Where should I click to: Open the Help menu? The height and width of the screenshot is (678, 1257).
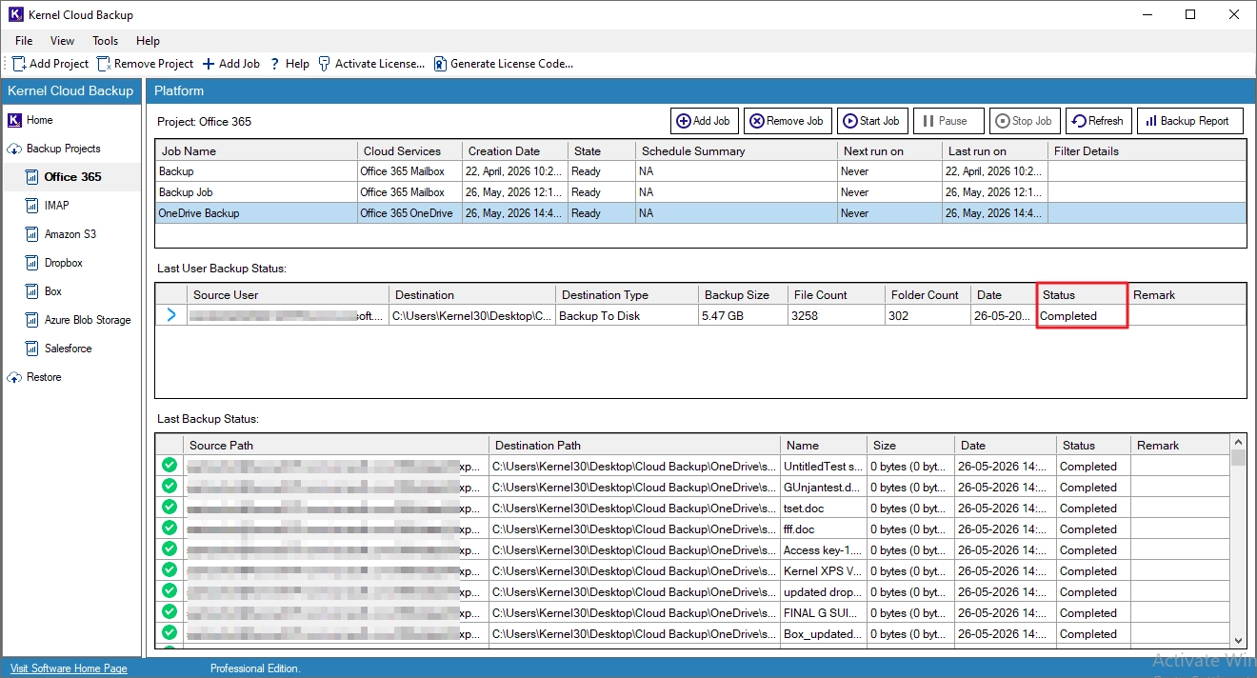point(148,41)
